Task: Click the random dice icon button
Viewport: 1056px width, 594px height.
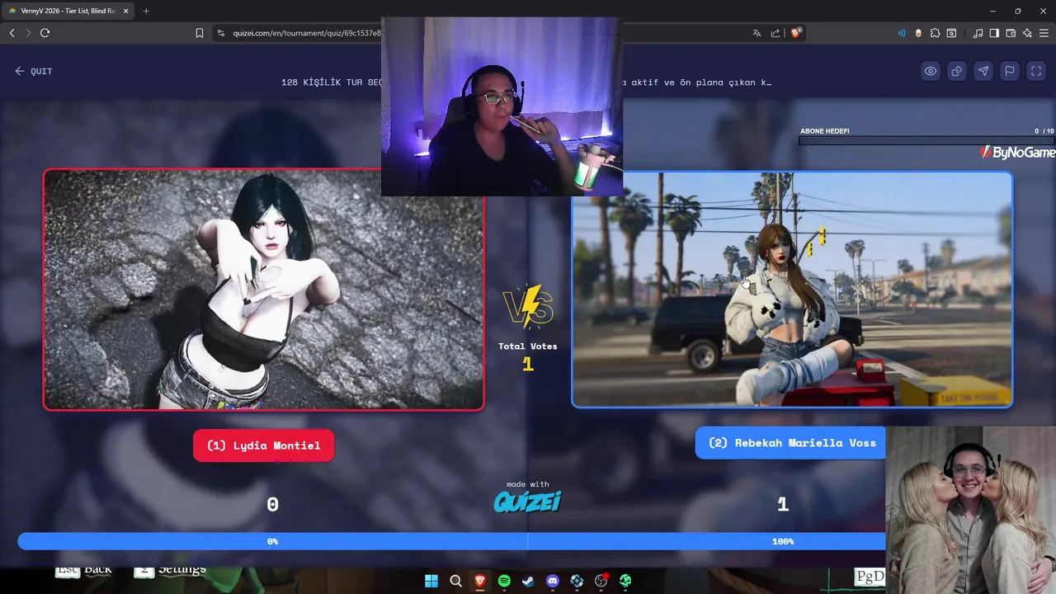Action: [957, 71]
